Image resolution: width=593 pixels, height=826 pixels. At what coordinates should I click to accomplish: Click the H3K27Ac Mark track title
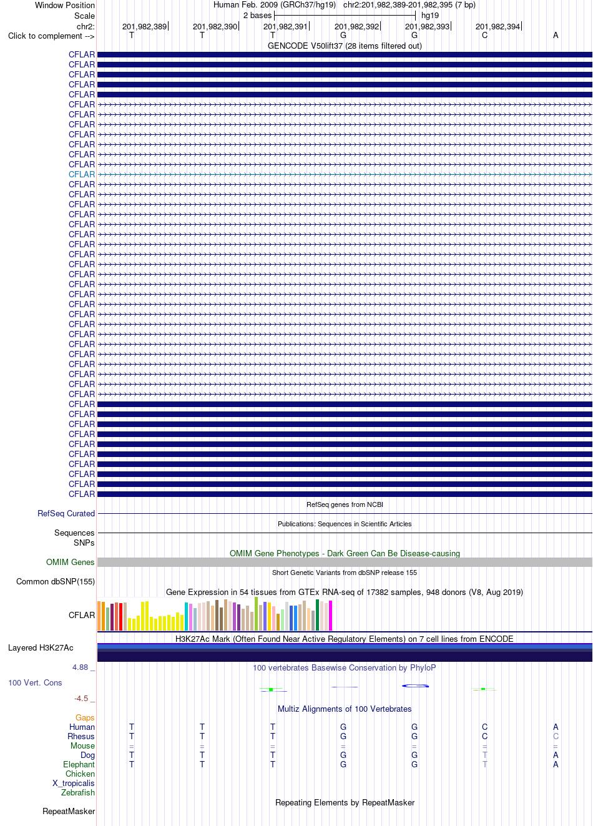pos(345,639)
